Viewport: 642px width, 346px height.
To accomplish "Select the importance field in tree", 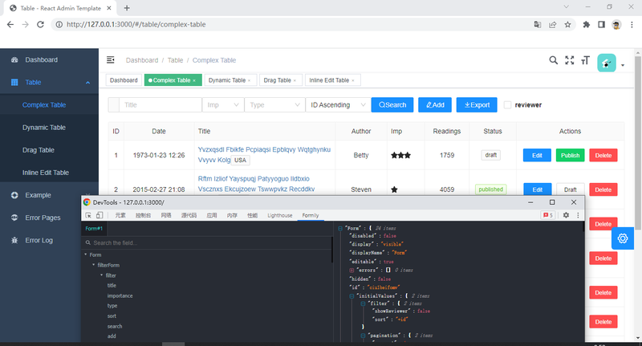I will (x=120, y=295).
